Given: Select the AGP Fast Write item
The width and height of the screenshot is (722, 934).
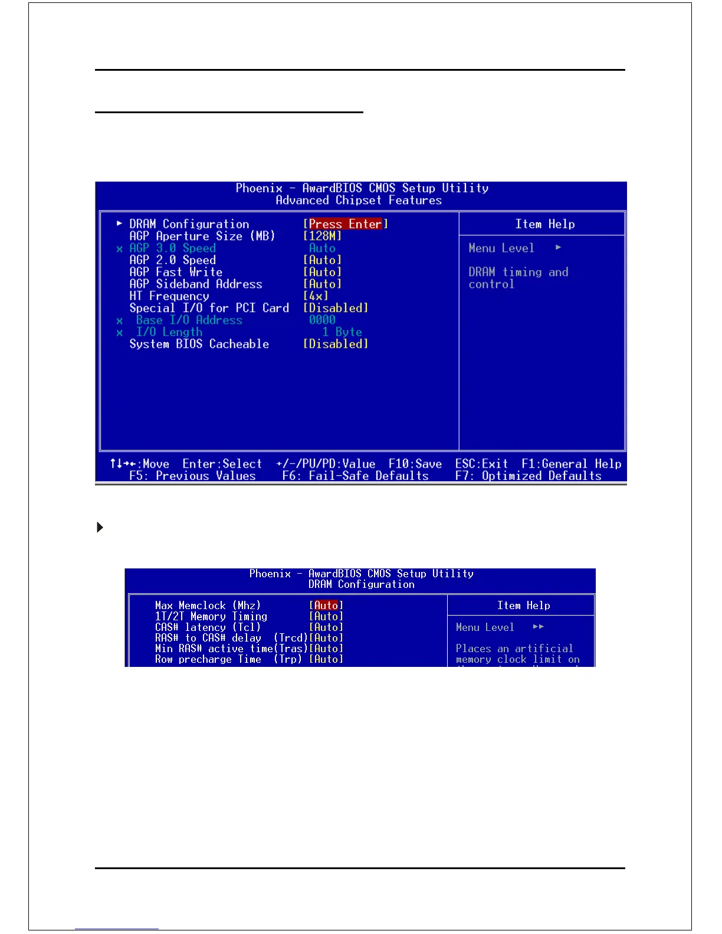Looking at the screenshot, I should [176, 272].
